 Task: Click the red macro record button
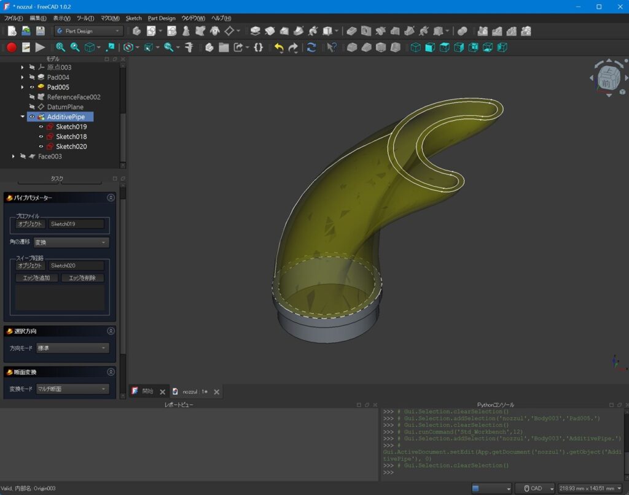coord(11,47)
